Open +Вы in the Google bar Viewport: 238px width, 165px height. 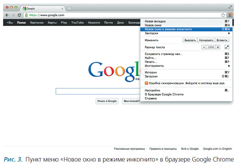(10, 23)
